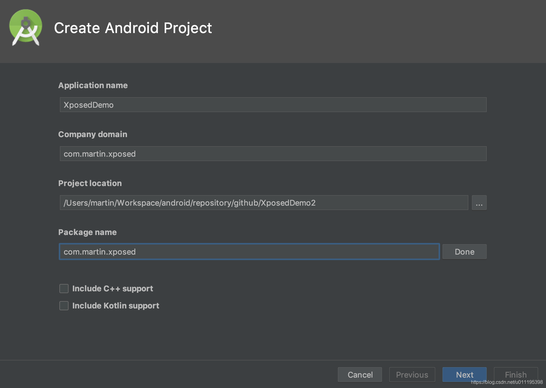Click the Application name field containing XposedDemo
The width and height of the screenshot is (546, 388).
point(273,105)
